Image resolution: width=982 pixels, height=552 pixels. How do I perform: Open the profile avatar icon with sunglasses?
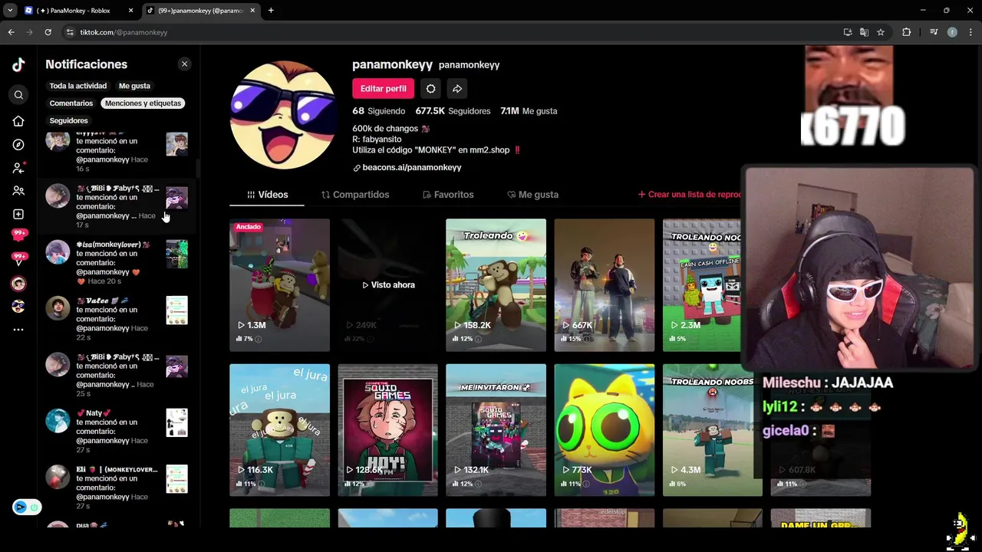click(x=18, y=307)
